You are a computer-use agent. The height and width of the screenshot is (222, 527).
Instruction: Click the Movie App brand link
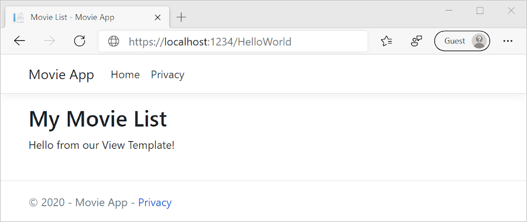(61, 74)
